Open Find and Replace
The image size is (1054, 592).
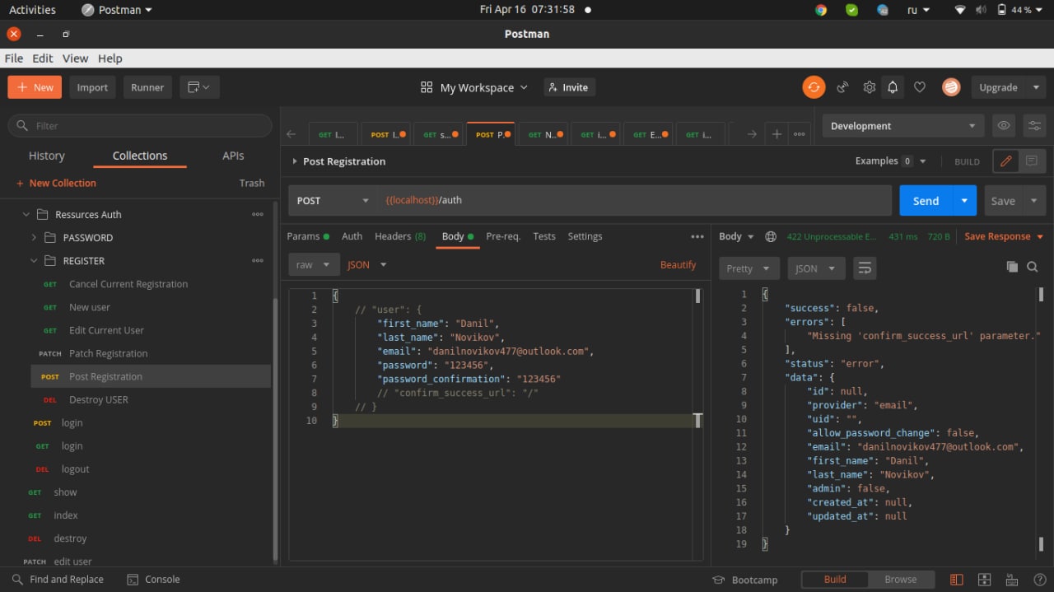point(58,580)
